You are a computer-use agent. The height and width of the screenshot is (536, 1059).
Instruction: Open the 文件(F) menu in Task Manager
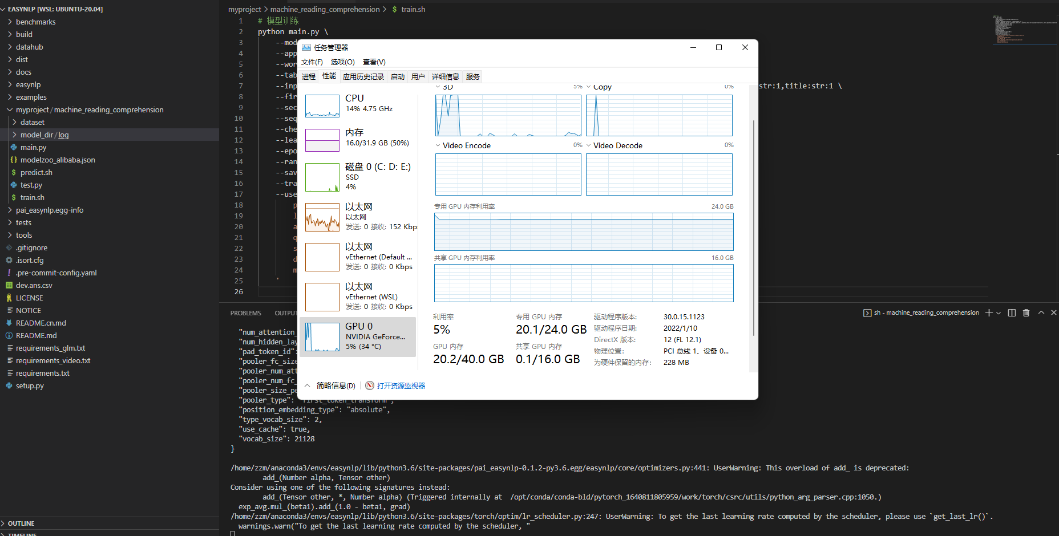312,62
